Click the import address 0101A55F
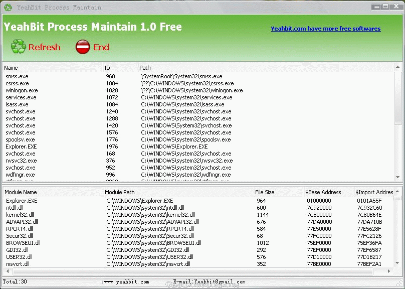This screenshot has height=289, width=405. pos(369,201)
